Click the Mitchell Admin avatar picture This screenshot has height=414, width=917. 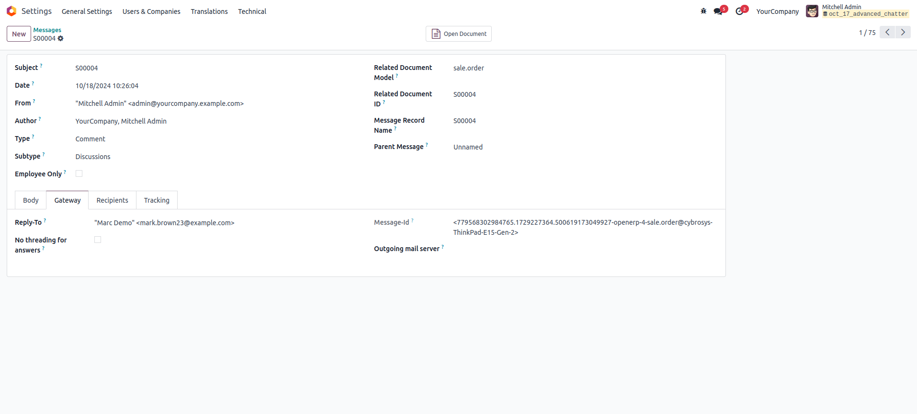[812, 11]
